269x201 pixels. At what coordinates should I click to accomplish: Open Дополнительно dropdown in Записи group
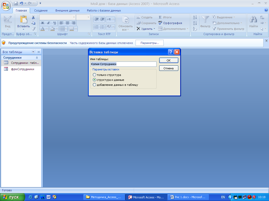point(187,29)
